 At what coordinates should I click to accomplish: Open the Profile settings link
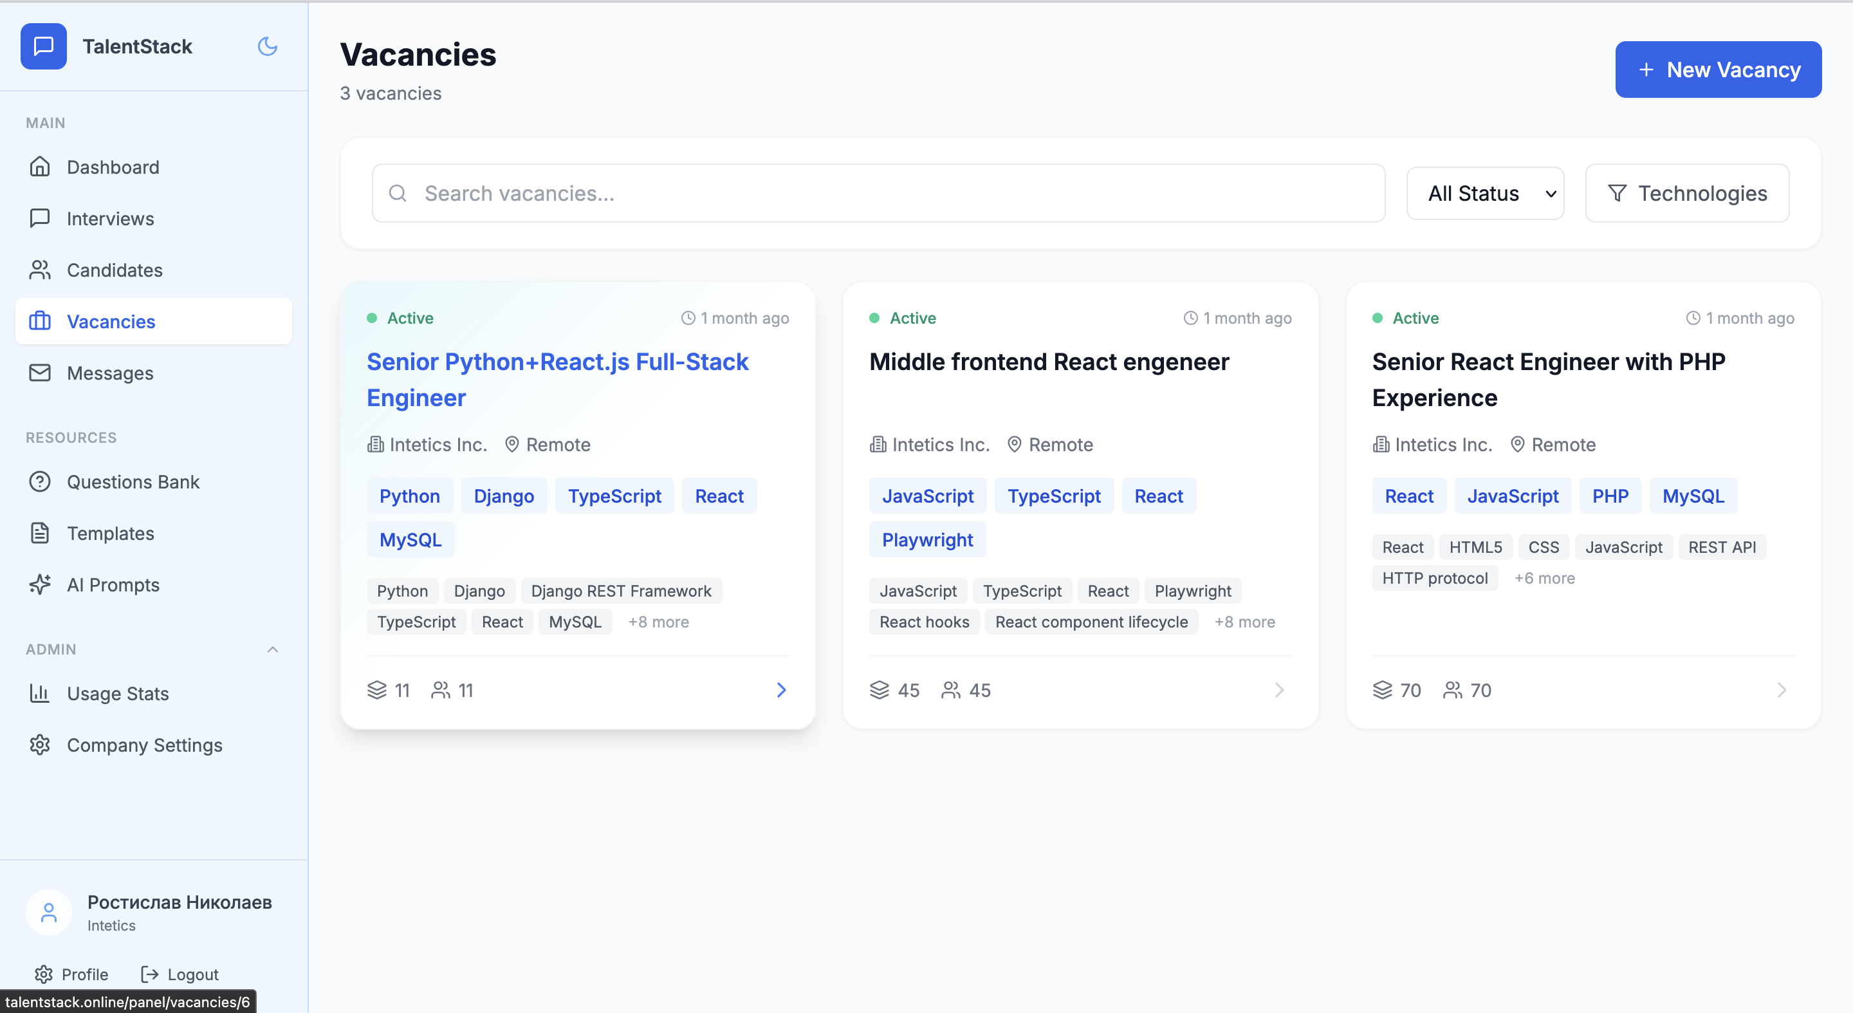[x=71, y=974]
